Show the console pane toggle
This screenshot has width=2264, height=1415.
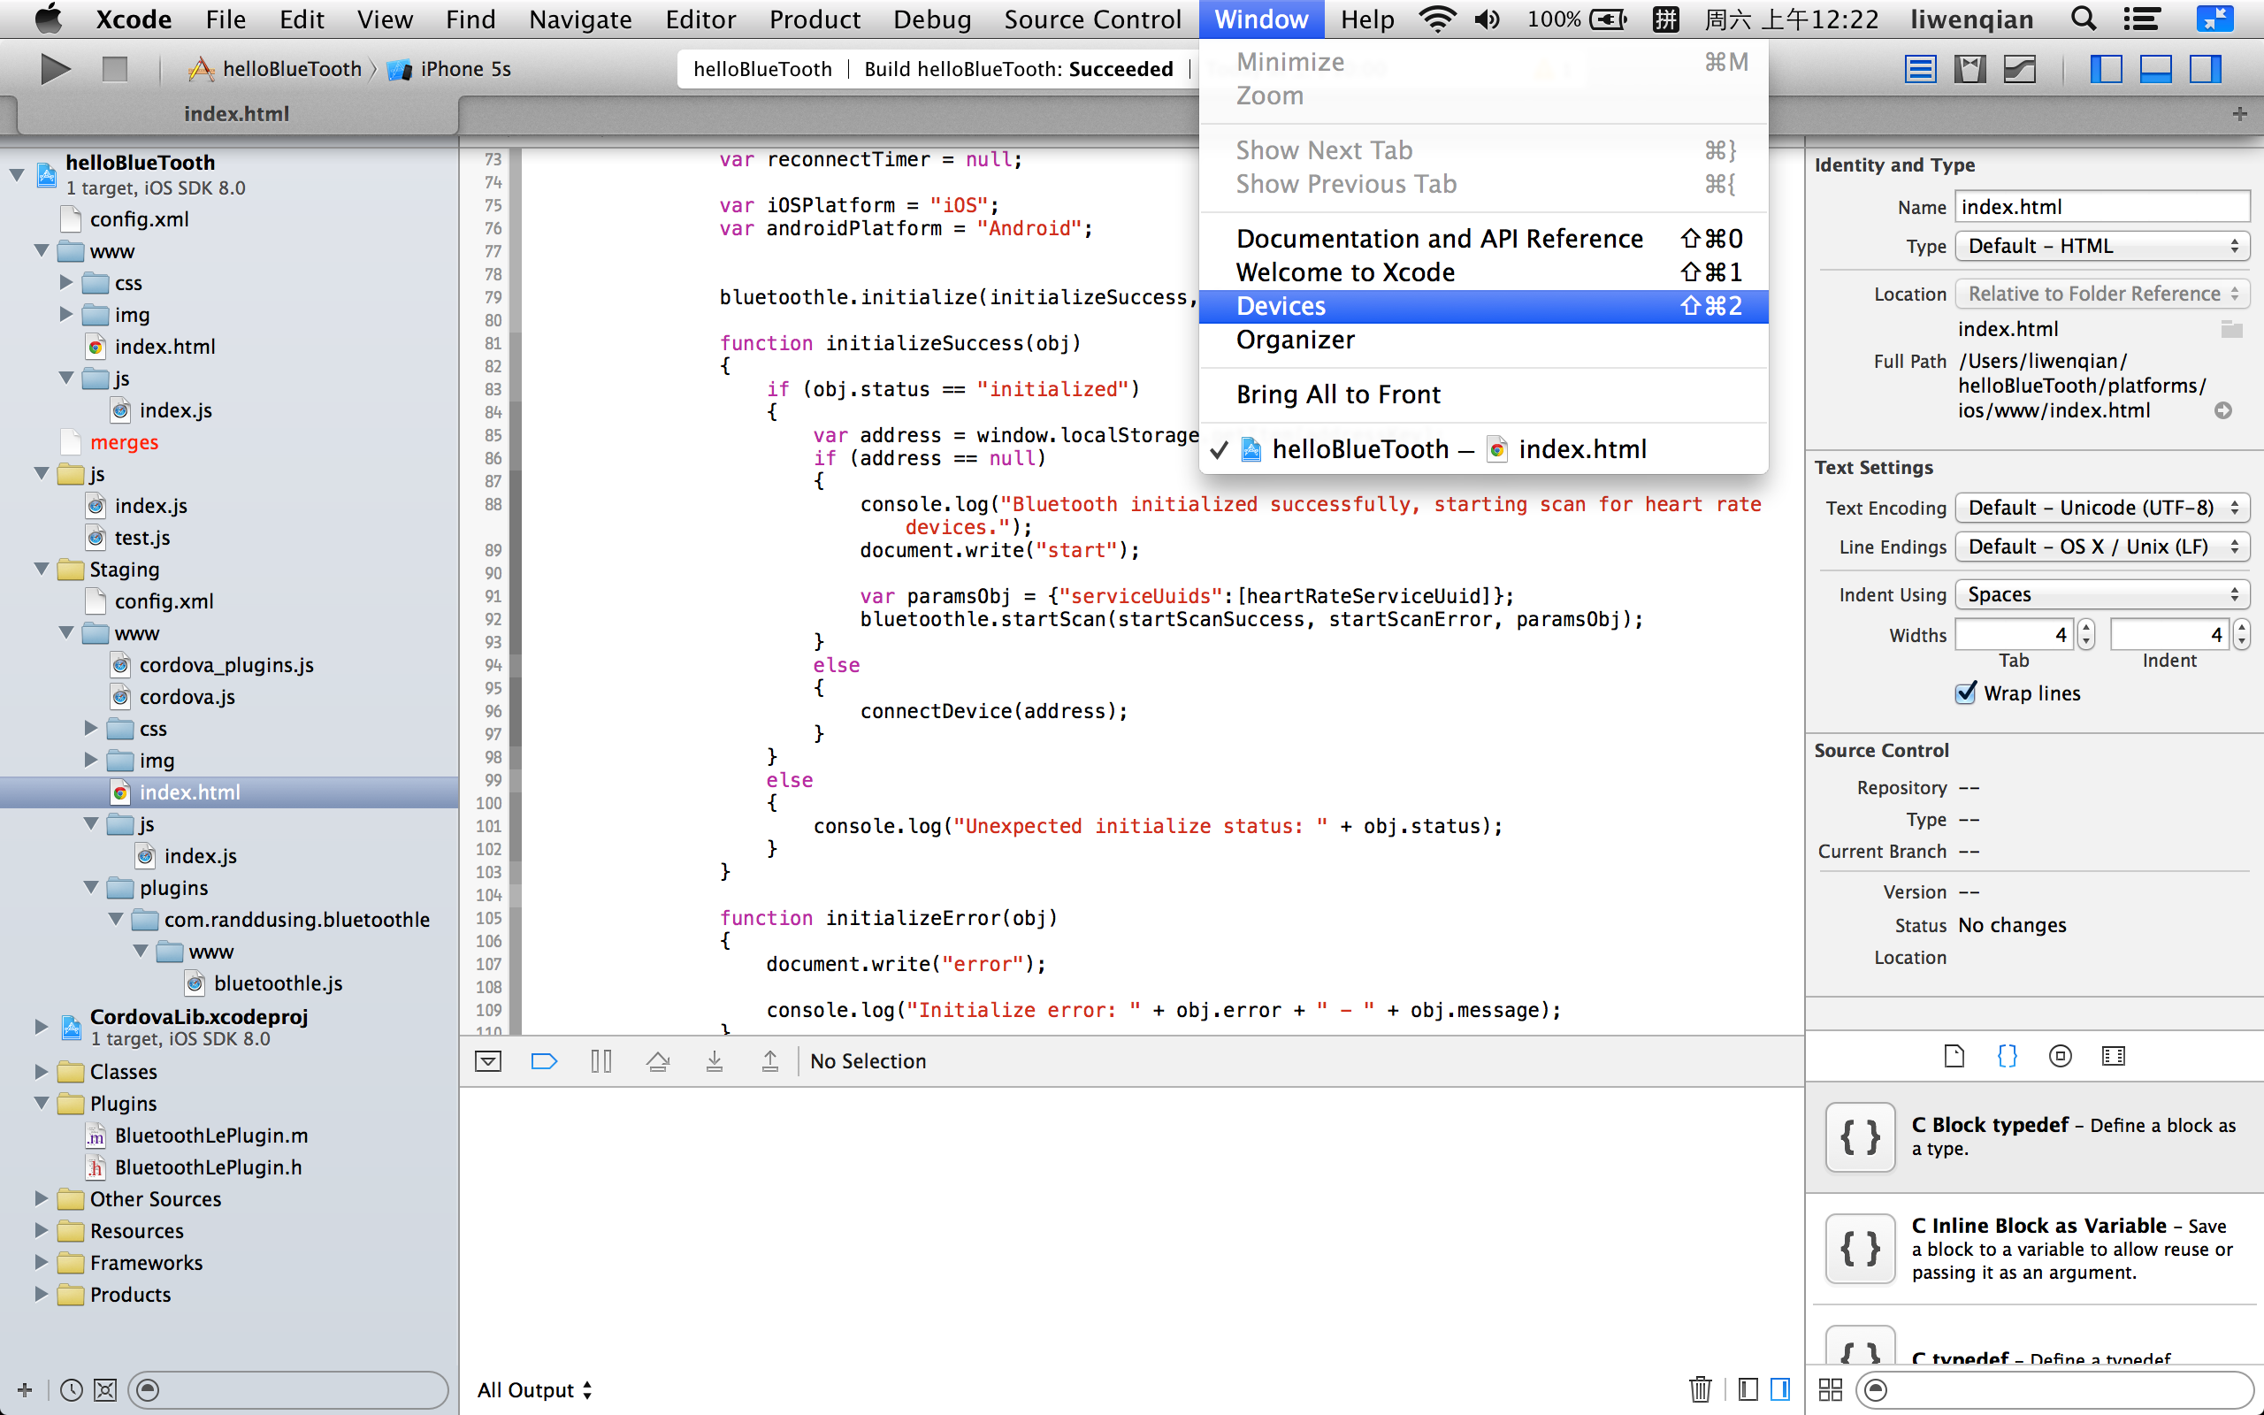point(1780,1388)
